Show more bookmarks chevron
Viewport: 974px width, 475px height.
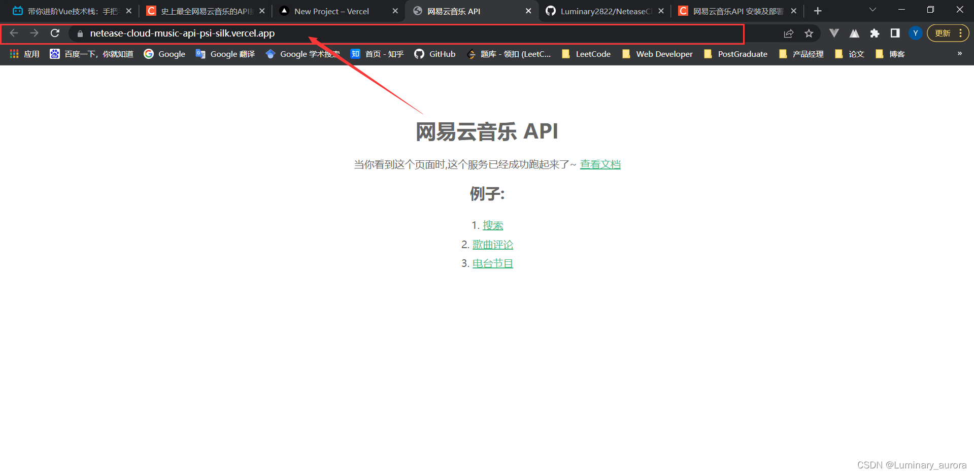click(x=959, y=53)
